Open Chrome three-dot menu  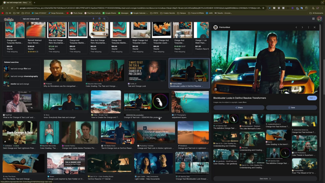[322, 8]
